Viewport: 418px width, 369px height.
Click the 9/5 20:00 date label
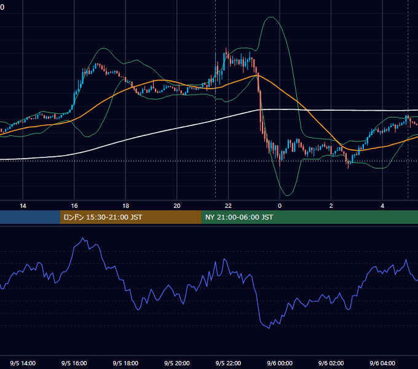pyautogui.click(x=177, y=363)
